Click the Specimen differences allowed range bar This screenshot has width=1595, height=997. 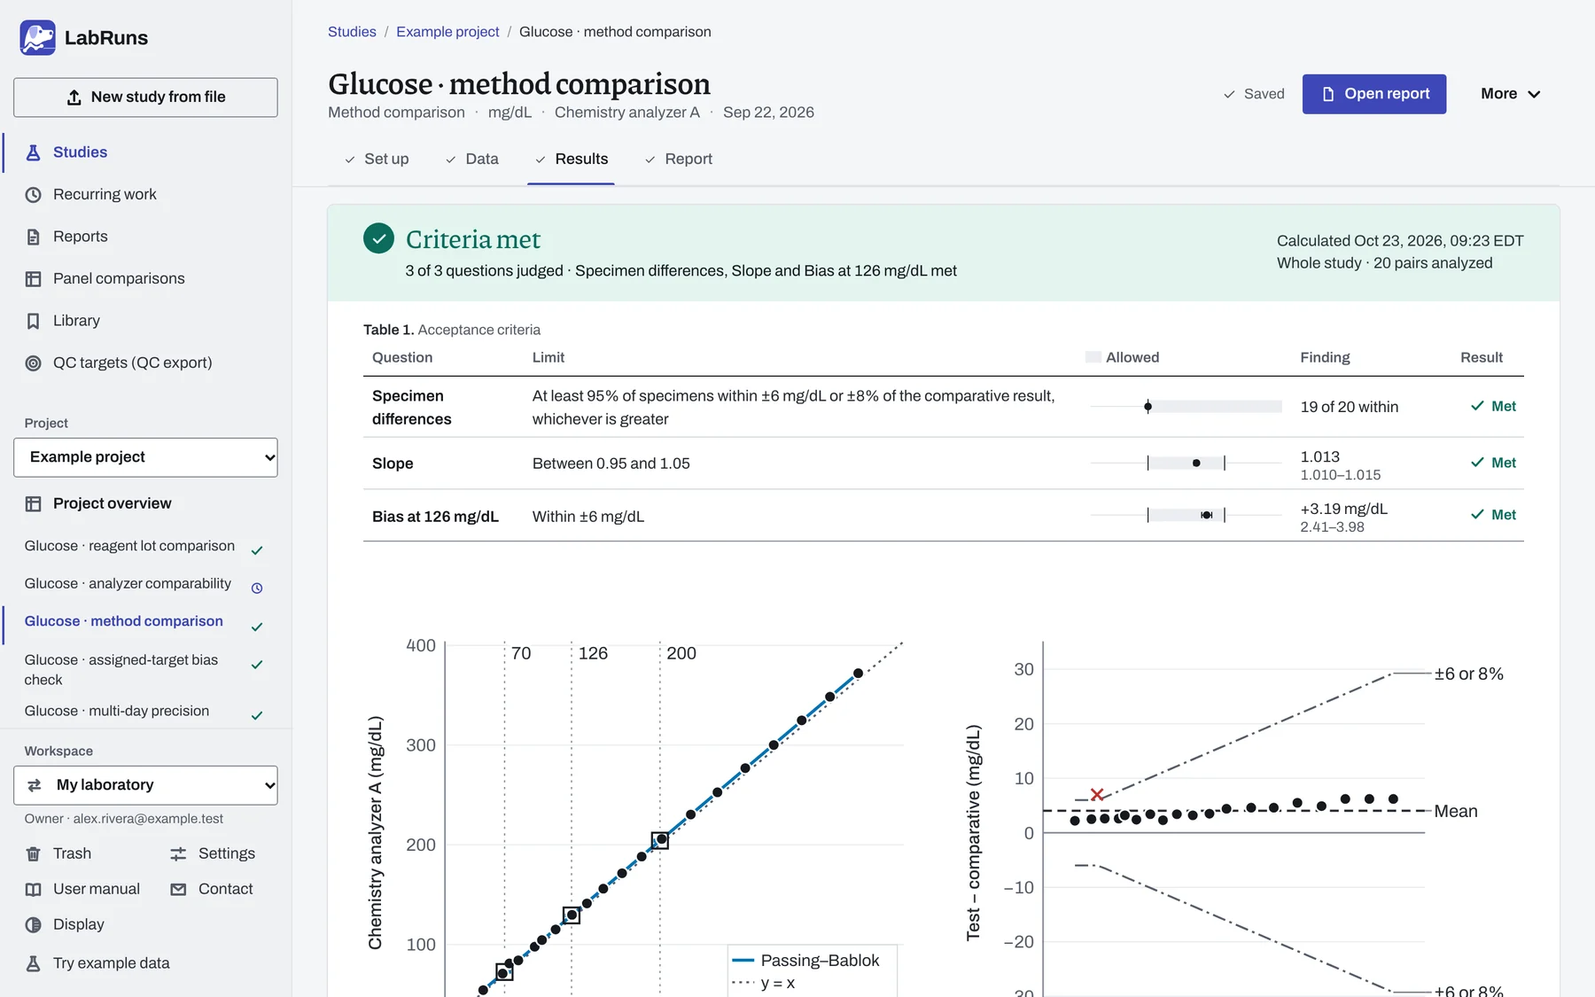(x=1186, y=407)
